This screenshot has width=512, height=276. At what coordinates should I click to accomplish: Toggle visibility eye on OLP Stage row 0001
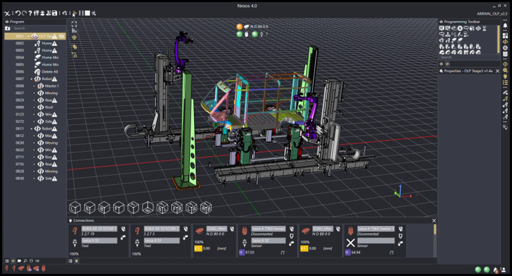(x=61, y=36)
